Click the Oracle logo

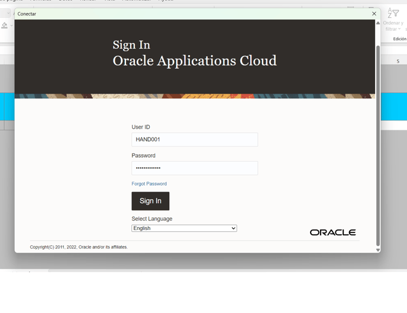[332, 232]
